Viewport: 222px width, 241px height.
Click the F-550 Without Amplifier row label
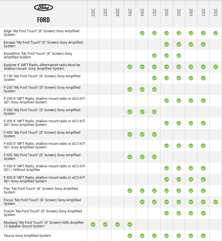coord(45,168)
